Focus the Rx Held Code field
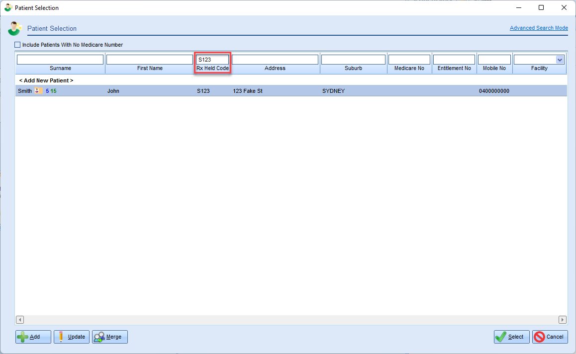576x354 pixels. pos(212,60)
